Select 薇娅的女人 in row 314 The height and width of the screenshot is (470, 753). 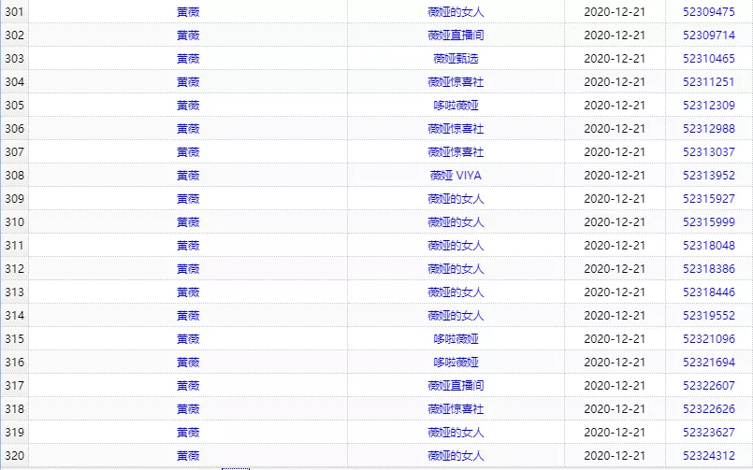(456, 316)
